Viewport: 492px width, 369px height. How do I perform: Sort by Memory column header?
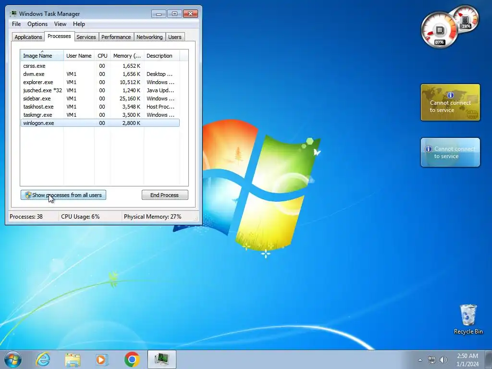point(127,56)
